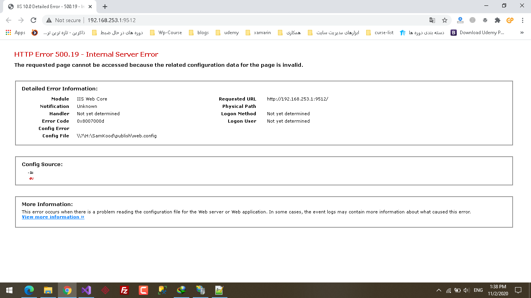Open the Windows Start menu
Viewport: 531px width, 298px height.
(x=9, y=290)
